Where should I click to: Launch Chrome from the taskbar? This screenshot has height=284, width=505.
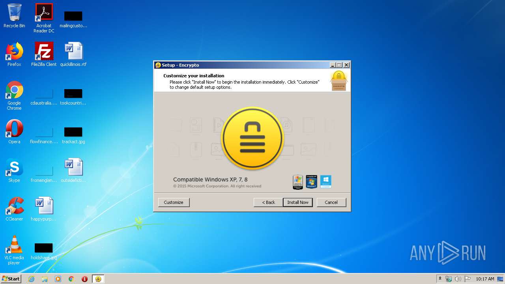pyautogui.click(x=71, y=279)
